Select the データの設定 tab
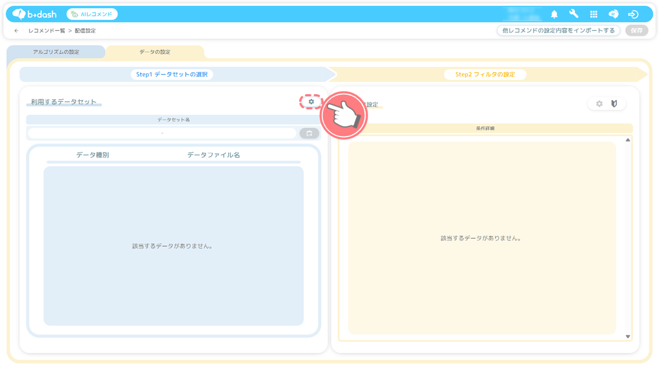659x370 pixels. (155, 52)
